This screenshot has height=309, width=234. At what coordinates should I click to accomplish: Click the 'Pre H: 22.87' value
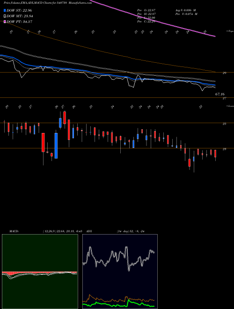tap(146, 14)
